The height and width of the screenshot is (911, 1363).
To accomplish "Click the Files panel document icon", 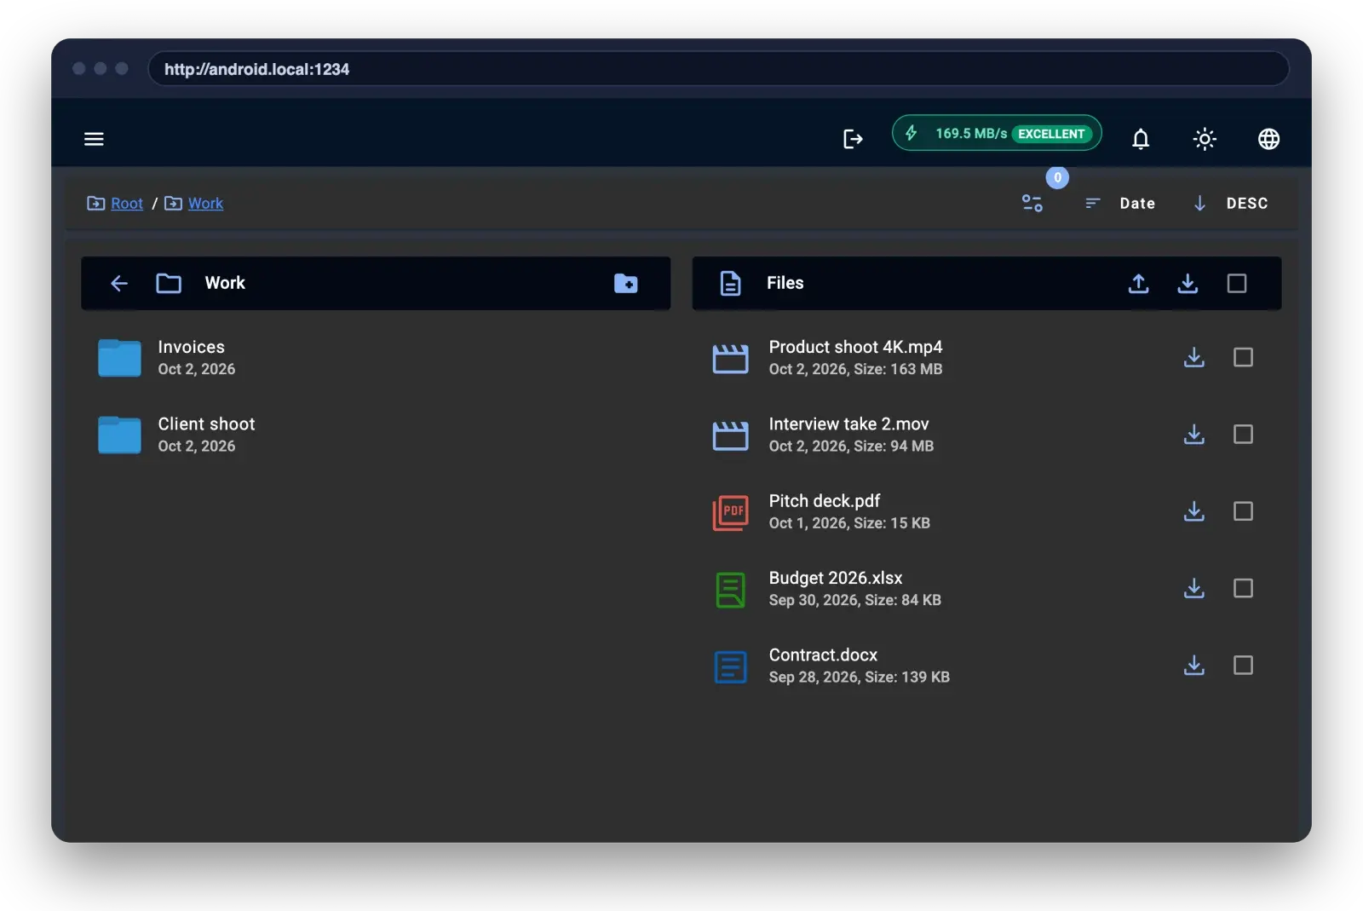I will coord(730,283).
